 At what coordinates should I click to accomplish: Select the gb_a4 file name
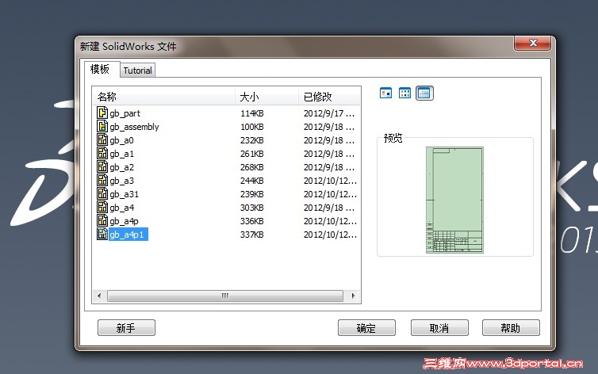121,208
